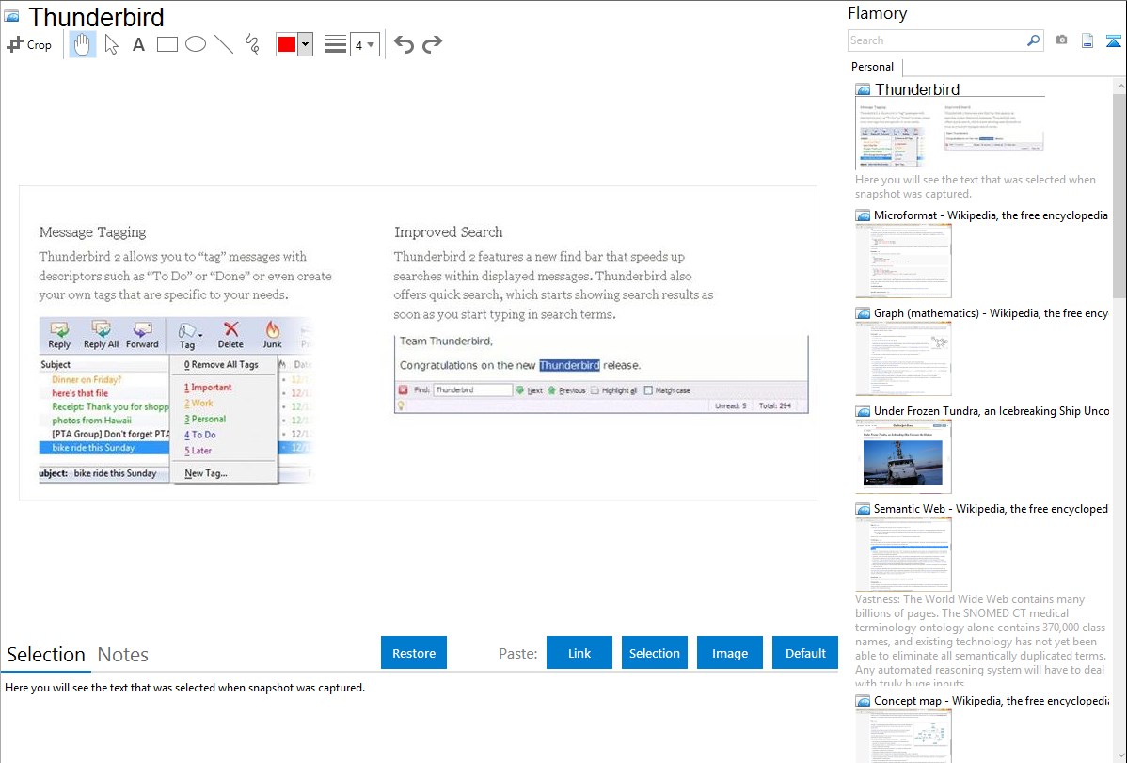
Task: Click the window icon beside Concept map title
Action: (863, 700)
